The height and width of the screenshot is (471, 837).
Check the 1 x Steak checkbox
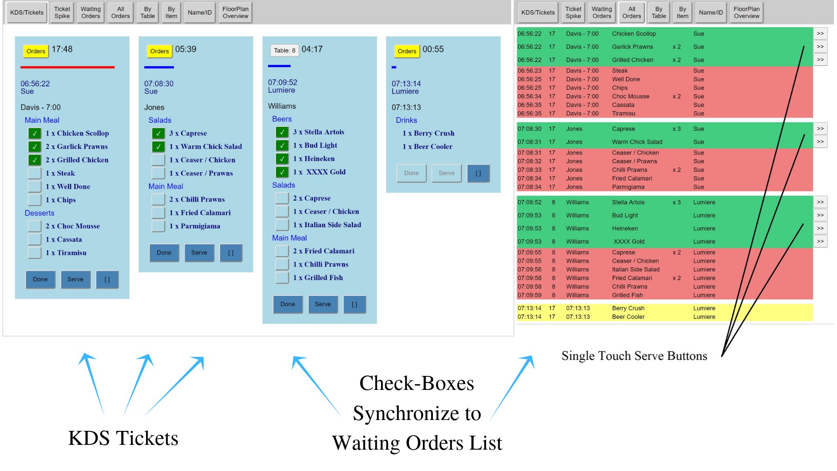point(35,174)
